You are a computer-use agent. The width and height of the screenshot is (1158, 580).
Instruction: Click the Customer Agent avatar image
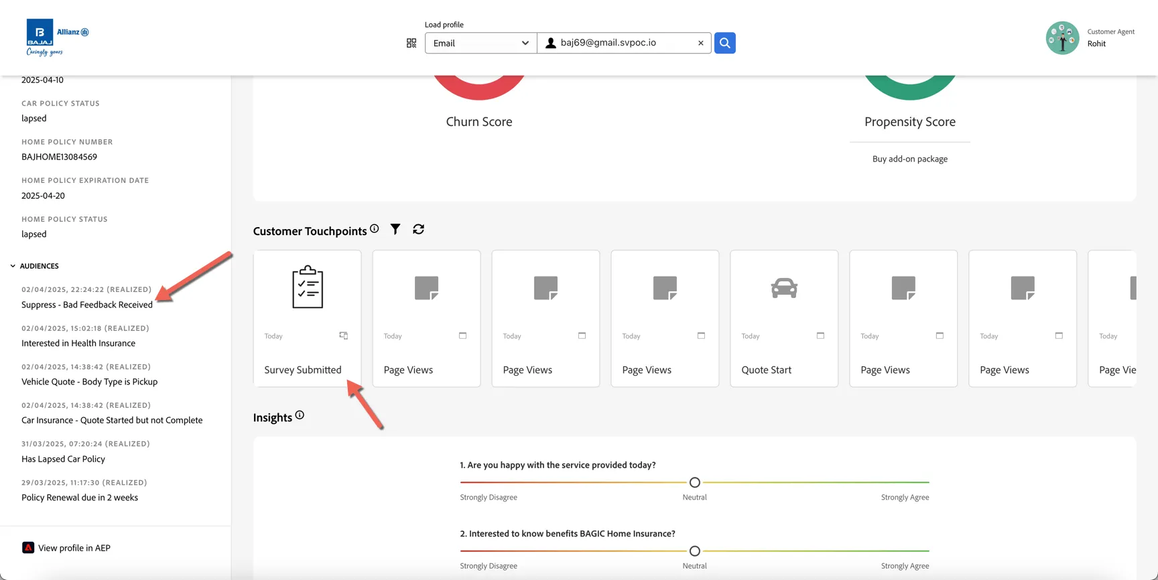pyautogui.click(x=1063, y=38)
